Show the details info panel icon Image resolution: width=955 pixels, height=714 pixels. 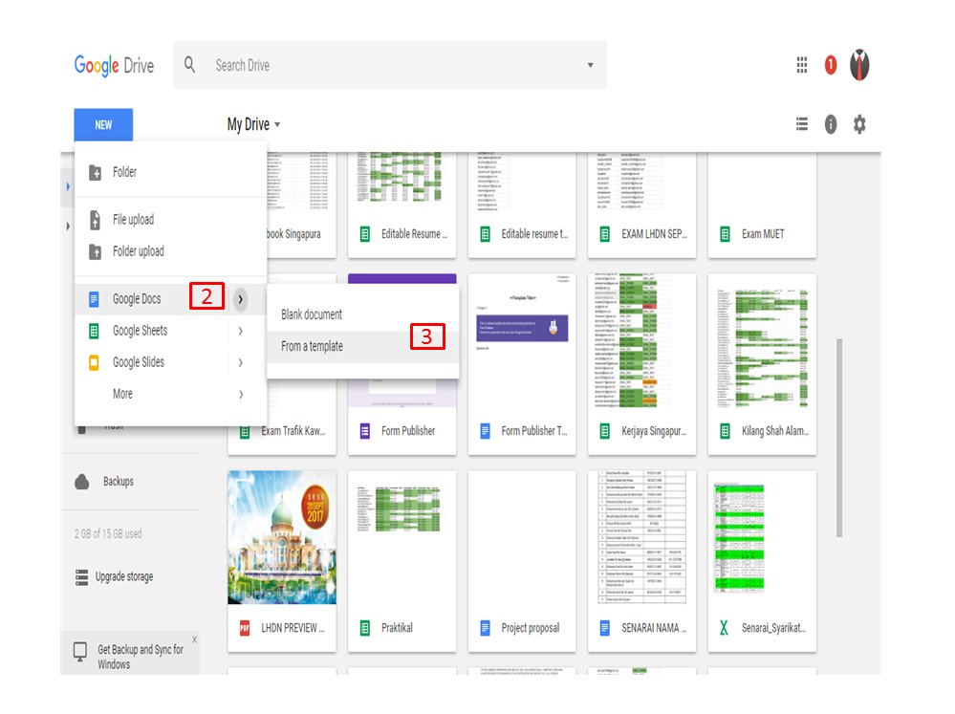(x=830, y=124)
